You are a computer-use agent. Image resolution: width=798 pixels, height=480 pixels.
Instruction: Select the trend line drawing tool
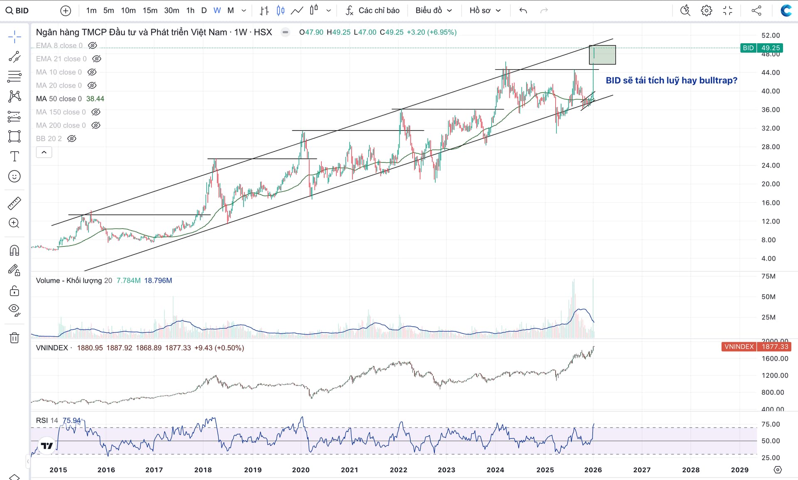[15, 57]
